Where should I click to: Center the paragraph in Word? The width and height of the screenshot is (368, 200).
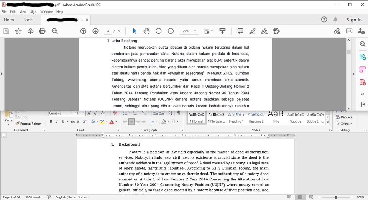pyautogui.click(x=131, y=121)
